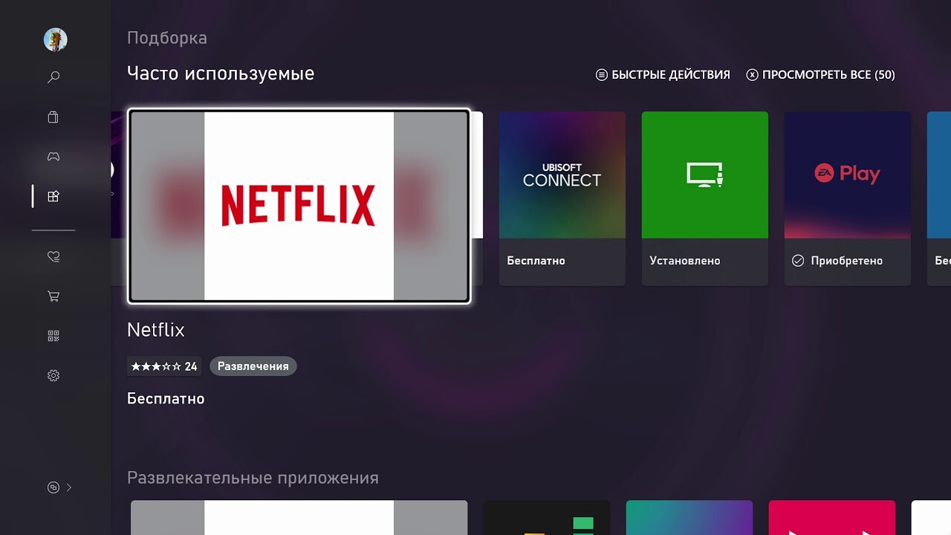Open the search magnifier icon
951x535 pixels.
pos(53,77)
